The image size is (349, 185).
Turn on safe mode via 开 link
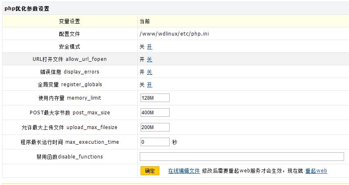(150, 47)
